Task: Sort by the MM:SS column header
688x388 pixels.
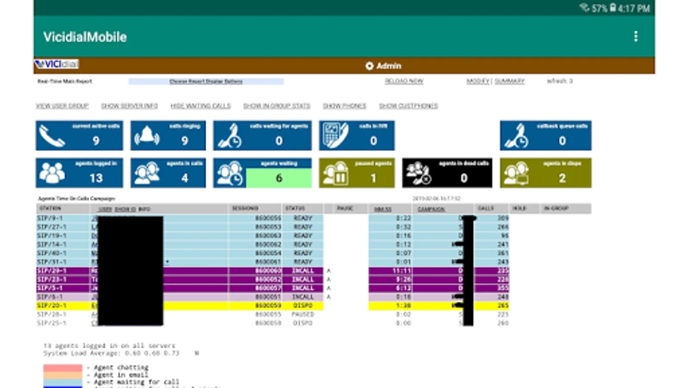Action: pos(383,209)
